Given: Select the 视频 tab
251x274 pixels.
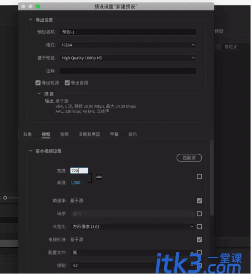Looking at the screenshot, I should coord(46,134).
